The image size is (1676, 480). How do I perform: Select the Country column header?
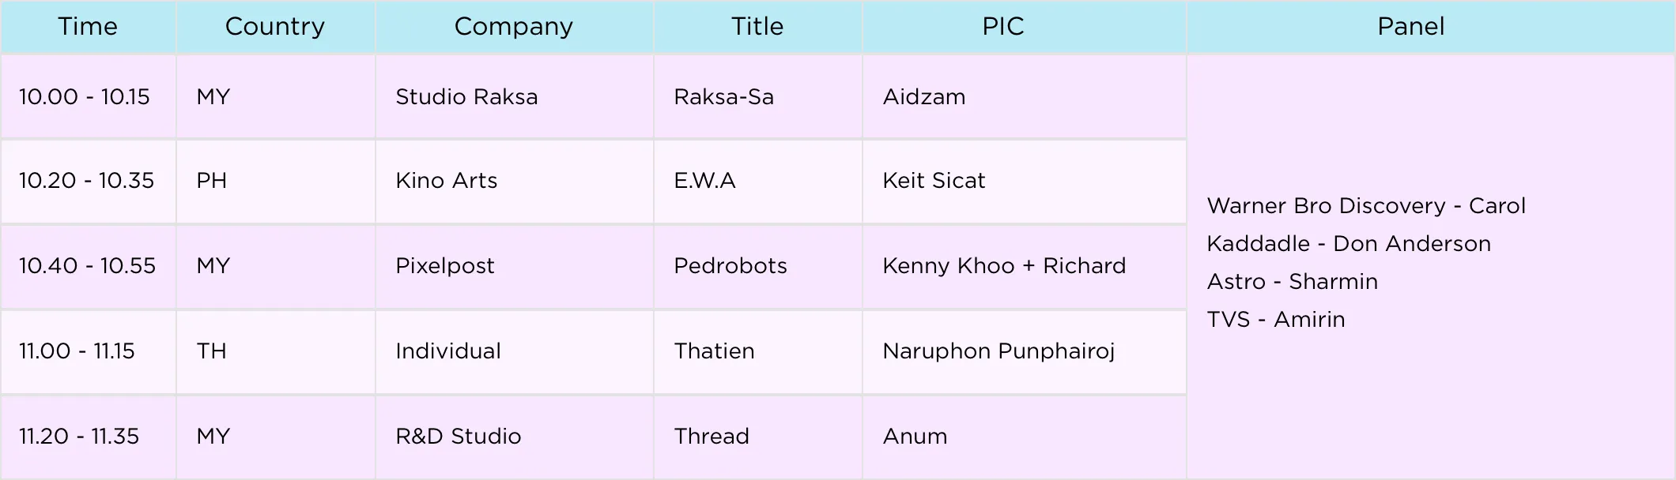coord(275,27)
